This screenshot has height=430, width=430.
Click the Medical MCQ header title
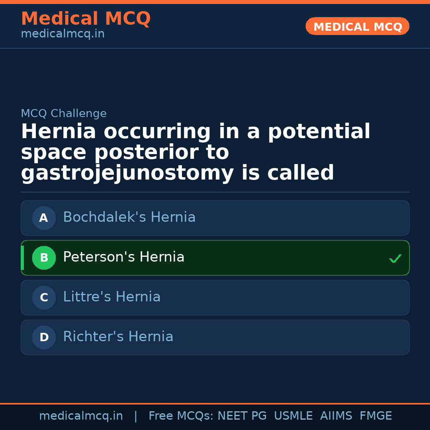point(86,19)
